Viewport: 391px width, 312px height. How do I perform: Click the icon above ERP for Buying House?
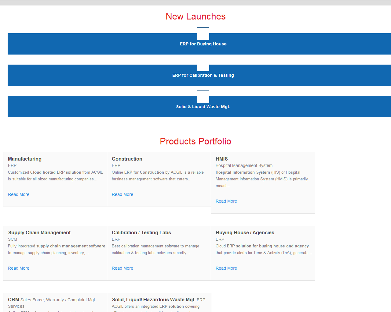203,34
